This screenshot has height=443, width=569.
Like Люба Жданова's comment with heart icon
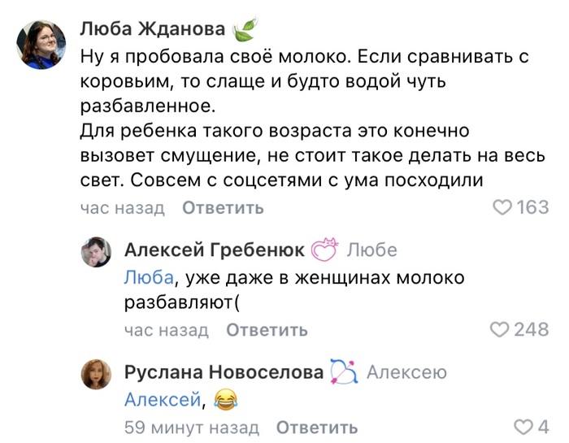click(x=504, y=207)
